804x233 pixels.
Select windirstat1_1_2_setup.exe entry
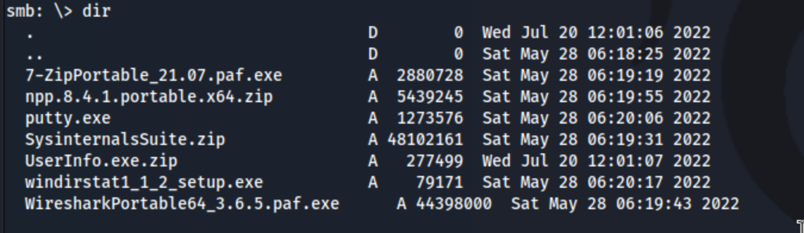click(144, 182)
